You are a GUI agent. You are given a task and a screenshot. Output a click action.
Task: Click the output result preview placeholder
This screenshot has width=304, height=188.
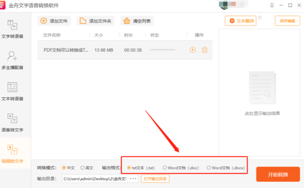262,93
